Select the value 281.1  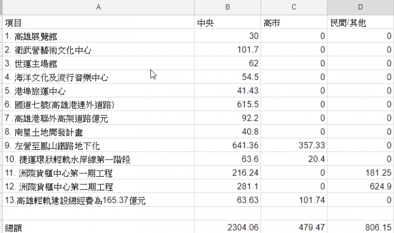click(228, 187)
